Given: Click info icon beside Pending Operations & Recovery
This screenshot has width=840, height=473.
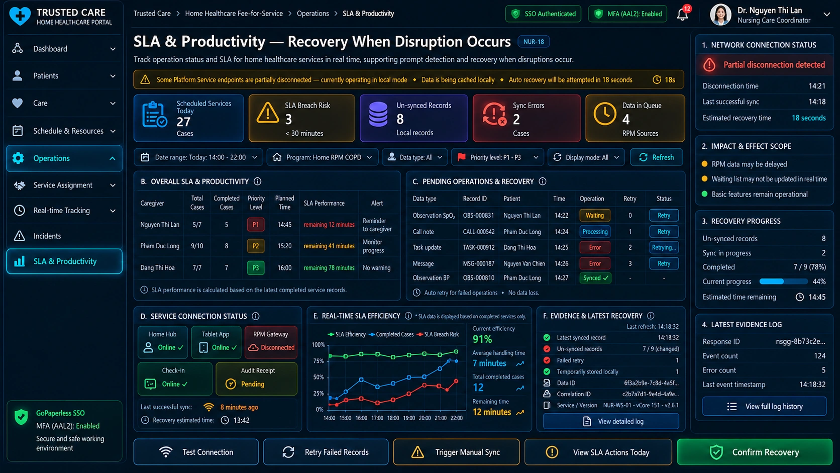Looking at the screenshot, I should [x=543, y=181].
